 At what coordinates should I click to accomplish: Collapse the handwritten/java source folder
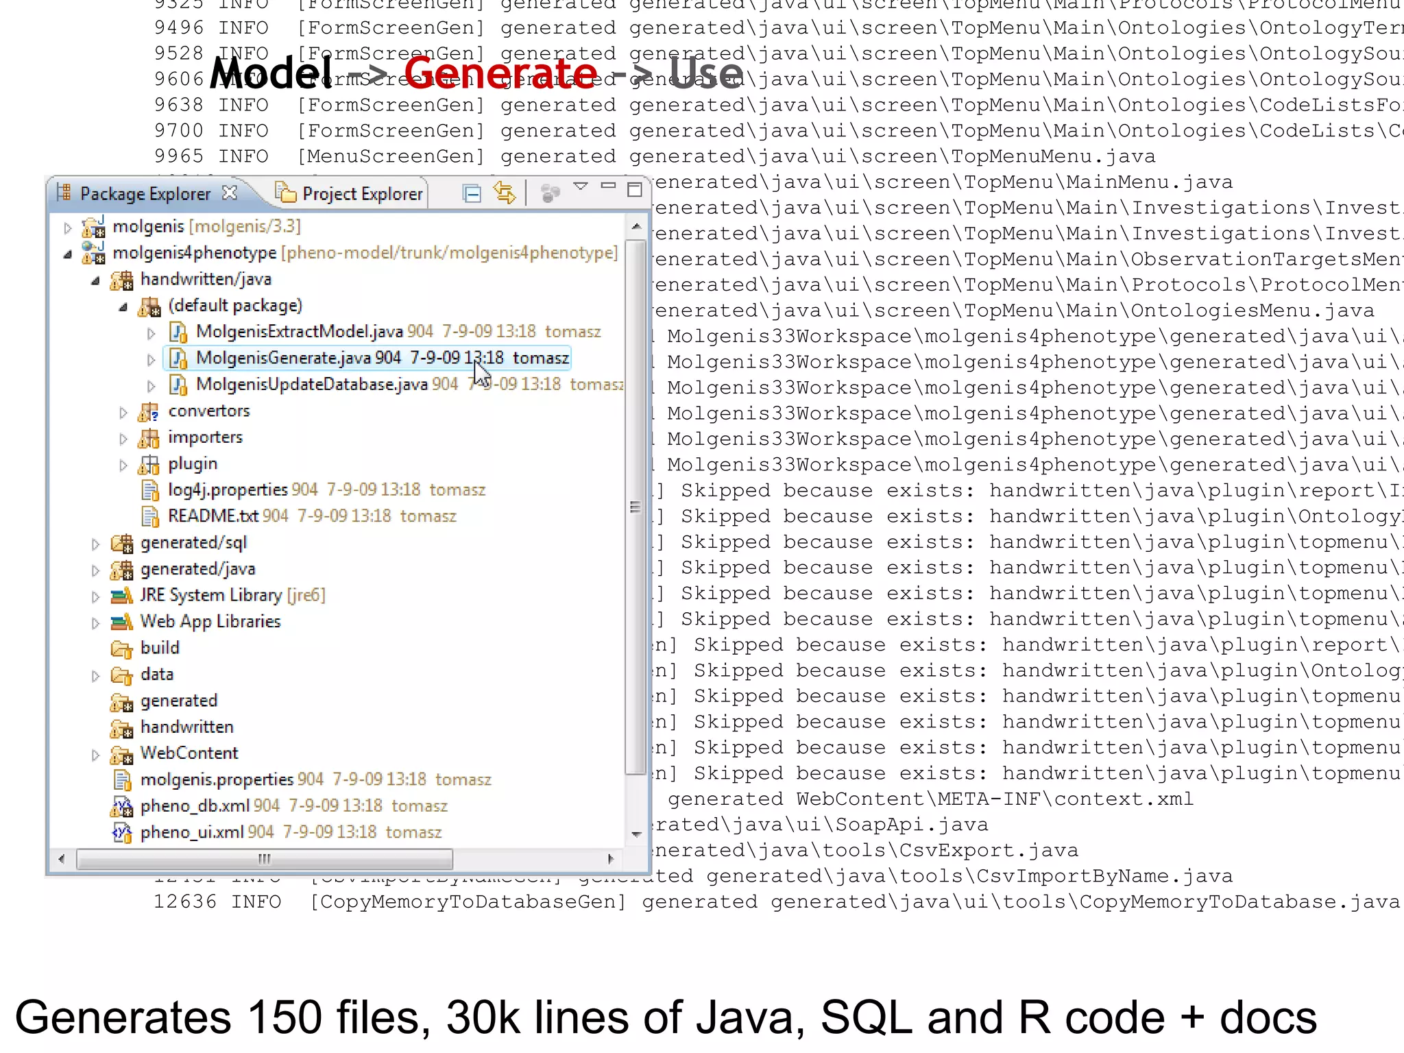95,281
